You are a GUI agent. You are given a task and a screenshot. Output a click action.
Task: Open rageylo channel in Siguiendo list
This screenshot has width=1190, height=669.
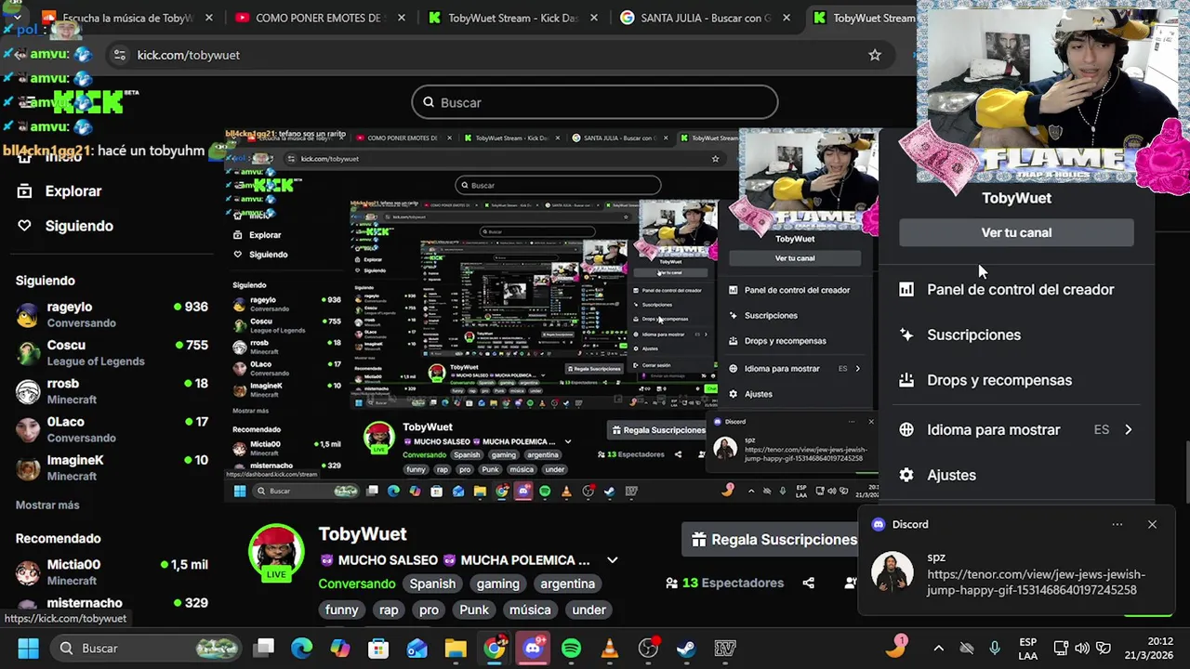[x=112, y=314]
